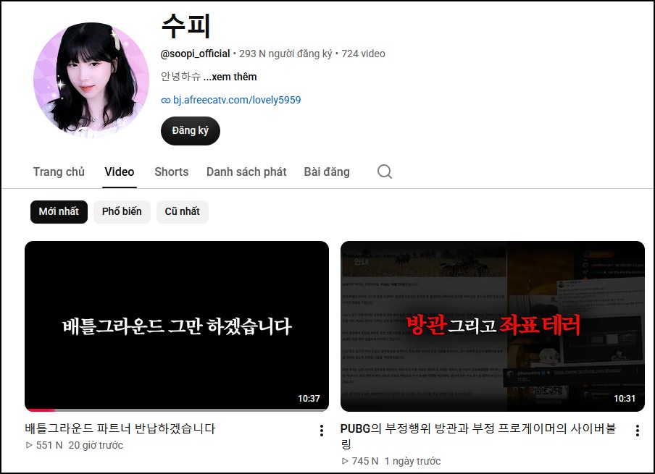Click the video title 배틀그라운드 파트너 반납하겠습니다
The image size is (655, 474).
tap(120, 428)
